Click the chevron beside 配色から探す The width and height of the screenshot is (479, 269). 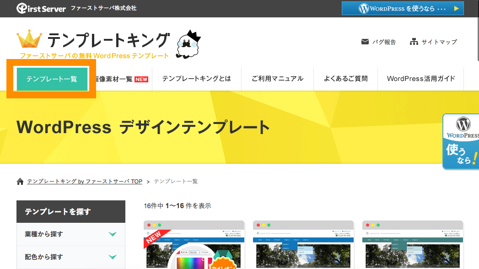pyautogui.click(x=113, y=257)
